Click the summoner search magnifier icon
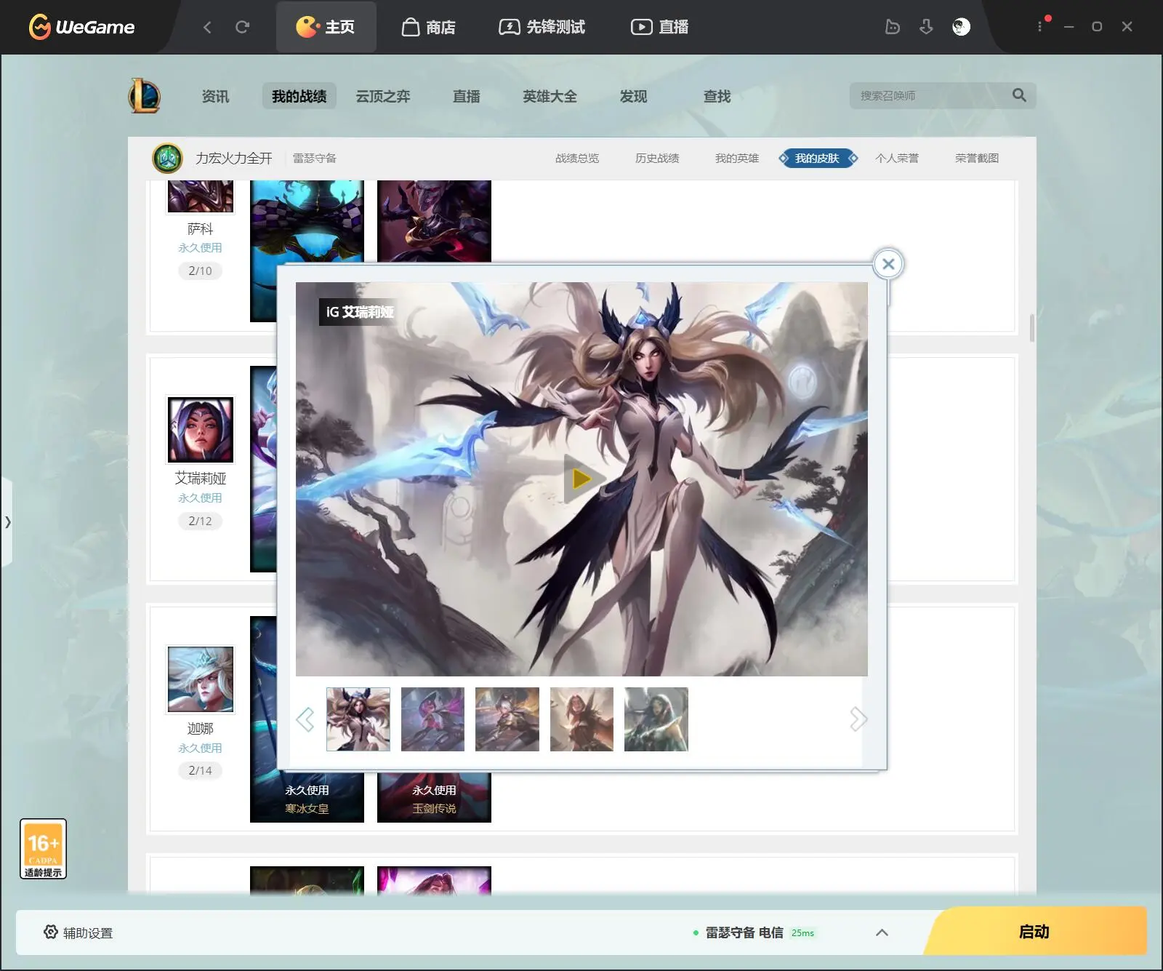Viewport: 1163px width, 971px height. coord(1019,95)
